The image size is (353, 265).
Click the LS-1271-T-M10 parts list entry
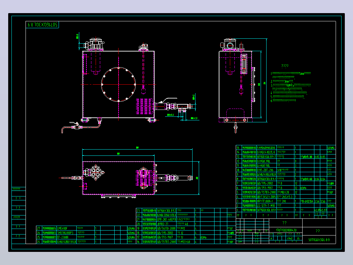click(x=266, y=206)
